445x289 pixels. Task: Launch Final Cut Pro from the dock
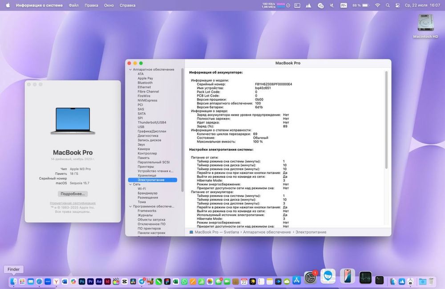pos(116,281)
